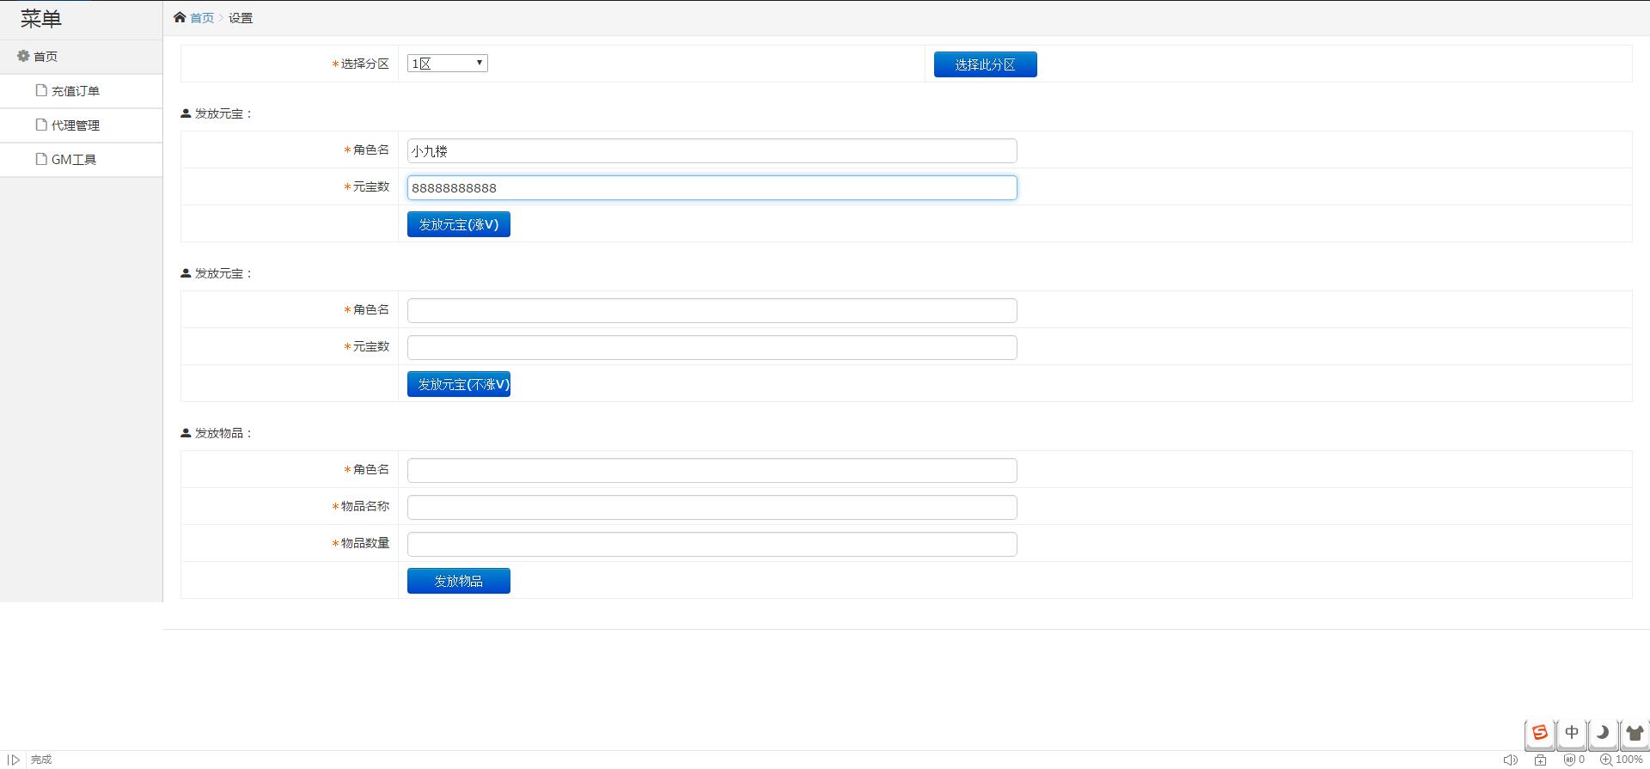Click the speaker icon in the status bar
Screen dimensions: 1650x769
coord(1510,760)
